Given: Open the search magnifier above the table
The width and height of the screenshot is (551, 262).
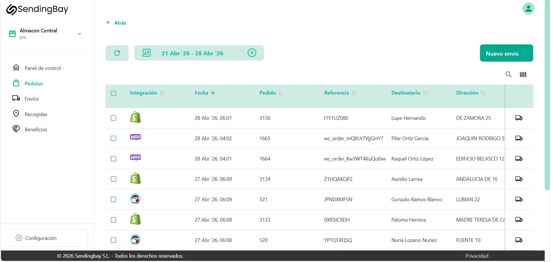Looking at the screenshot, I should 508,74.
